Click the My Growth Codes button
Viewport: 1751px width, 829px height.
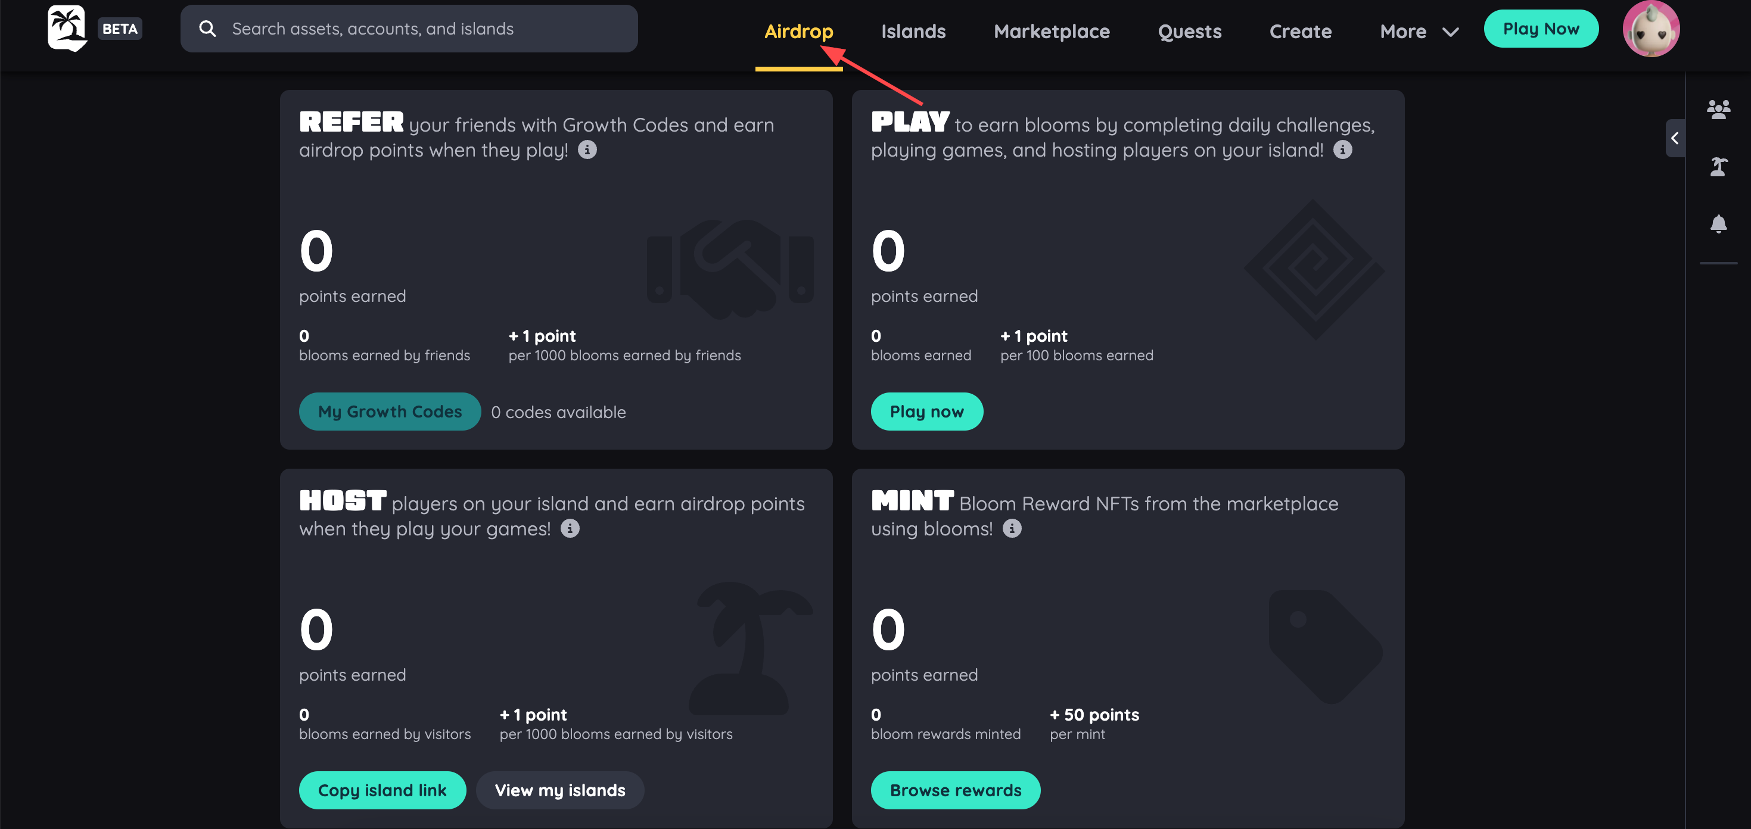[390, 411]
